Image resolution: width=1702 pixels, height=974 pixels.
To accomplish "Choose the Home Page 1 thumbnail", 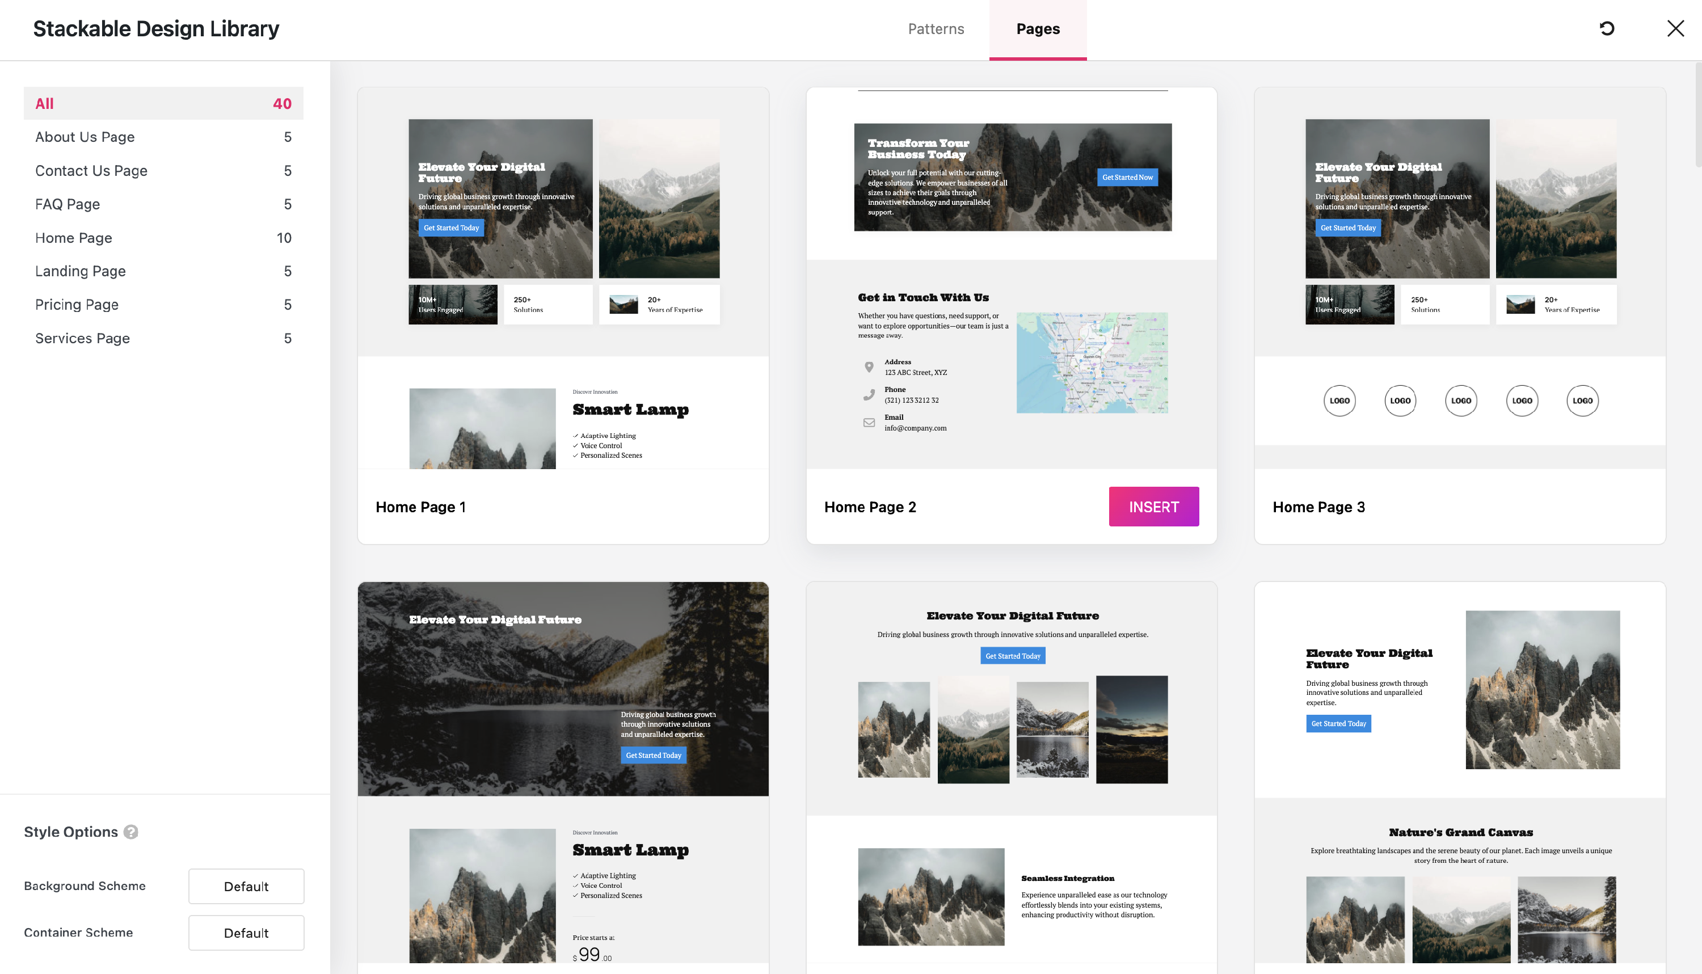I will (563, 277).
